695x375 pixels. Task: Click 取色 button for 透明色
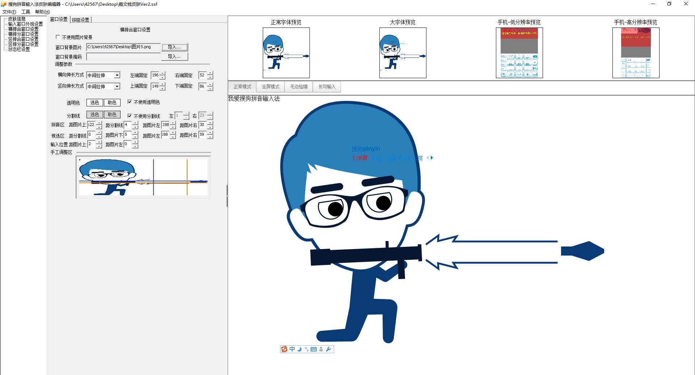click(x=112, y=102)
